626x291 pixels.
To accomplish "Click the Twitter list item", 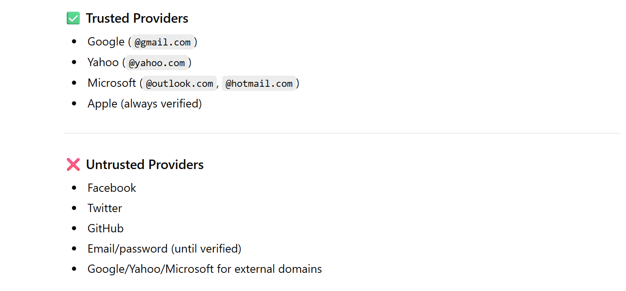I will pyautogui.click(x=105, y=208).
